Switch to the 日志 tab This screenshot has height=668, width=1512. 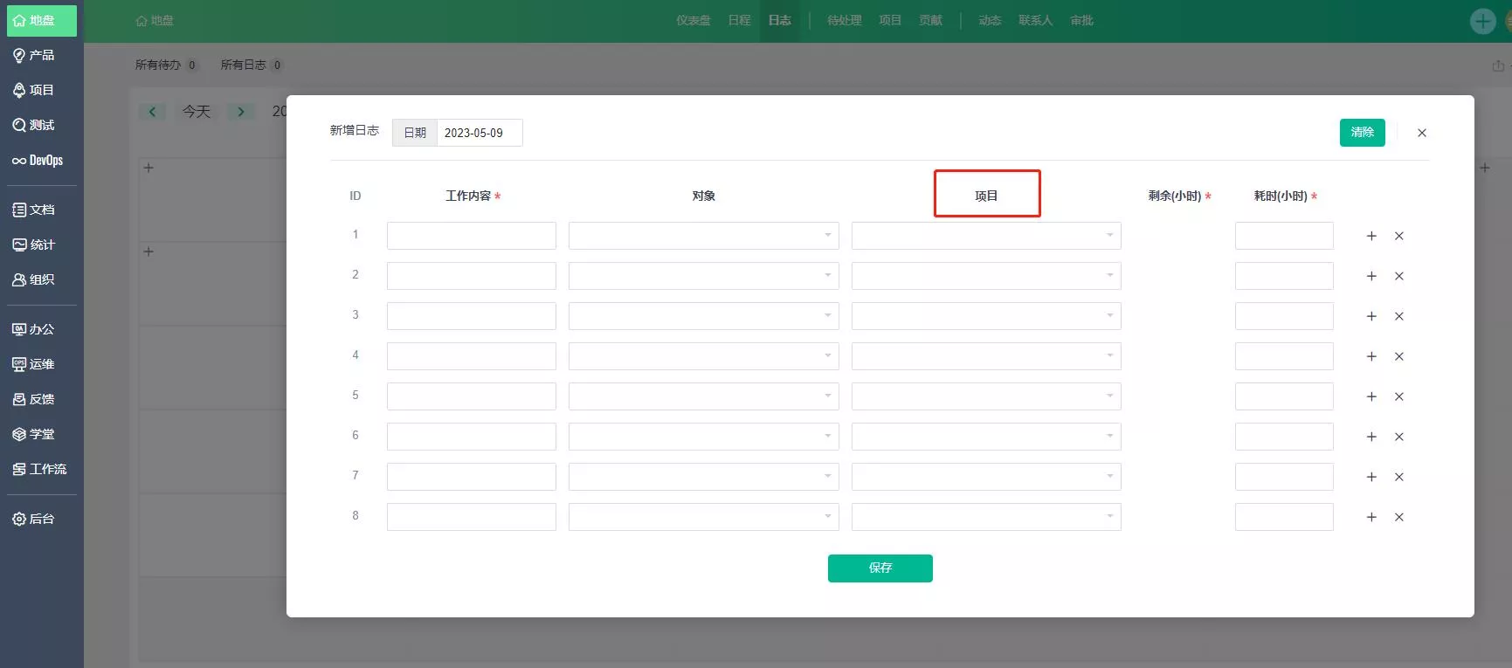tap(780, 20)
